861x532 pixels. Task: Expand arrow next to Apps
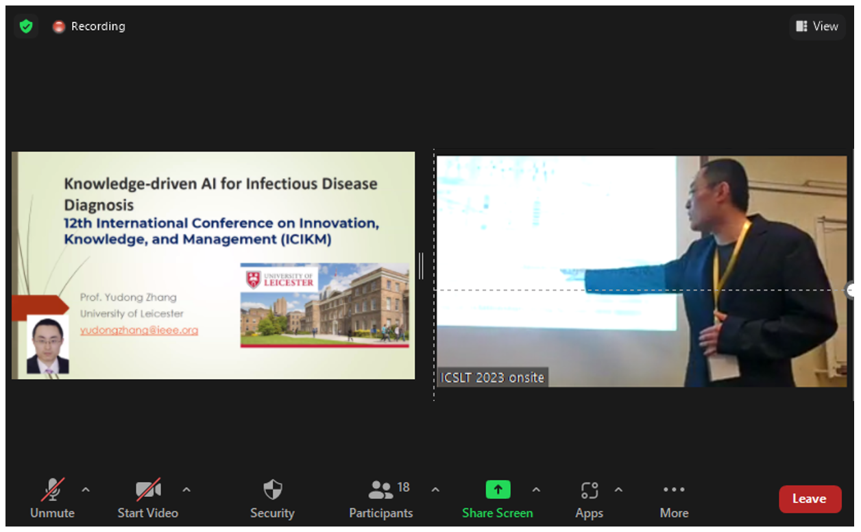[618, 489]
